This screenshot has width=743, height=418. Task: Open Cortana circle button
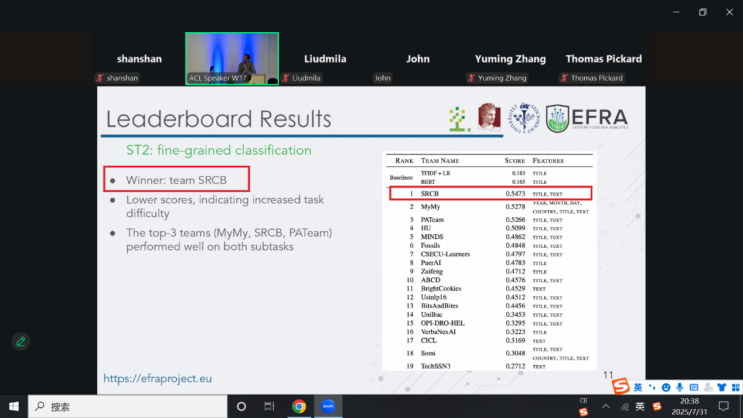[x=241, y=406]
